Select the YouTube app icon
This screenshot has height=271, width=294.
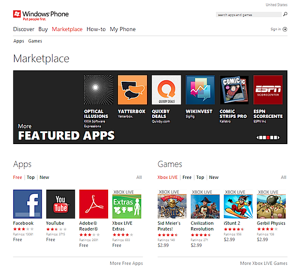click(x=61, y=204)
